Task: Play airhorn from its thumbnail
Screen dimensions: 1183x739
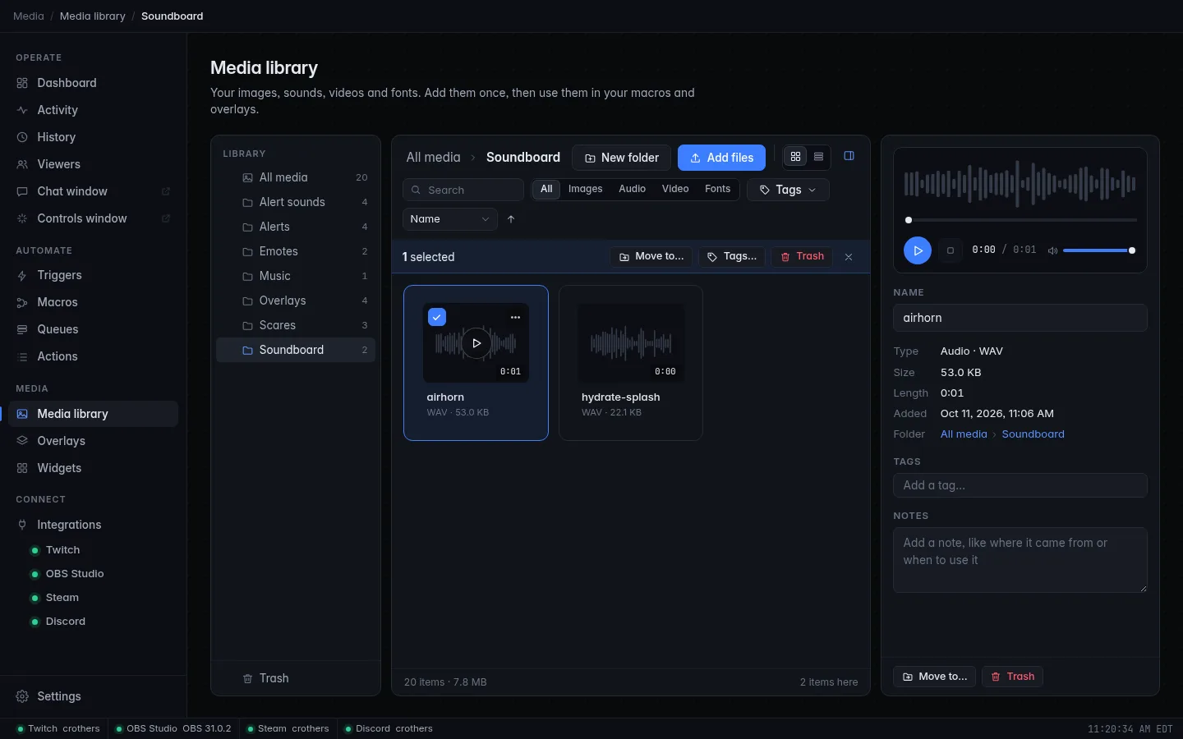Action: pos(476,343)
